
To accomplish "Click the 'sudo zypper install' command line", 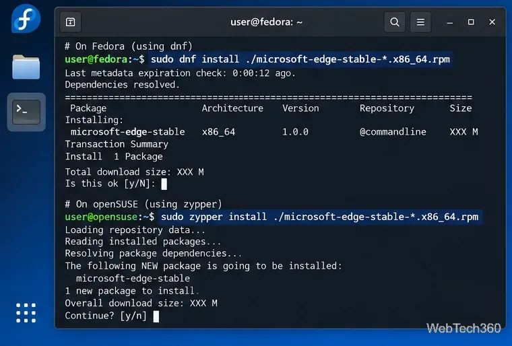I will tap(320, 216).
